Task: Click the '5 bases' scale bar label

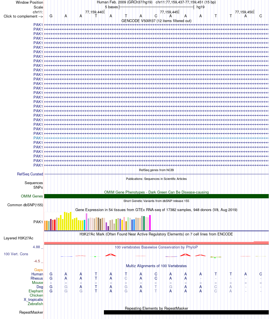Action: point(111,7)
